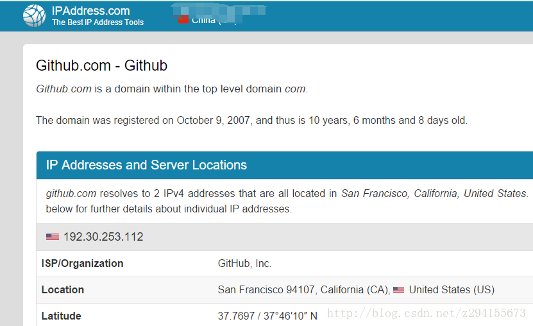This screenshot has height=326, width=533.
Task: Click the US flag in Location row
Action: (398, 289)
